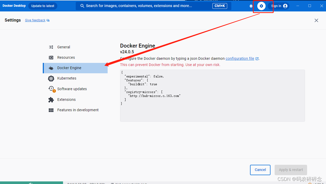This screenshot has width=326, height=184.
Task: Select the Resources settings tab
Action: [x=75, y=57]
